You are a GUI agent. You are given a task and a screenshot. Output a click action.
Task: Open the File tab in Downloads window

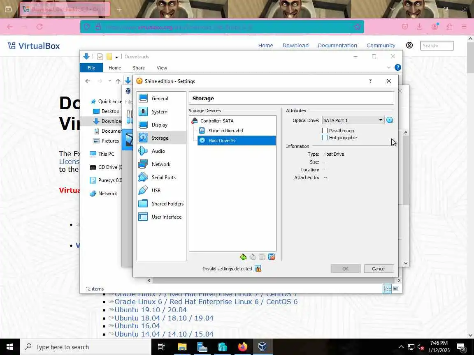tap(91, 68)
